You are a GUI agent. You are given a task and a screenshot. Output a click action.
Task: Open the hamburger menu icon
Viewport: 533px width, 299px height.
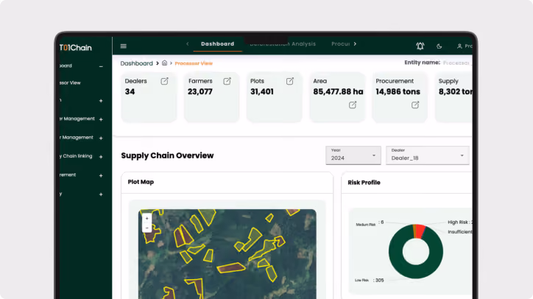[124, 46]
